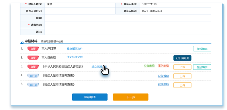Click 获取帮助 link in row 4
Screen dimensions: 227x110
click(163, 76)
